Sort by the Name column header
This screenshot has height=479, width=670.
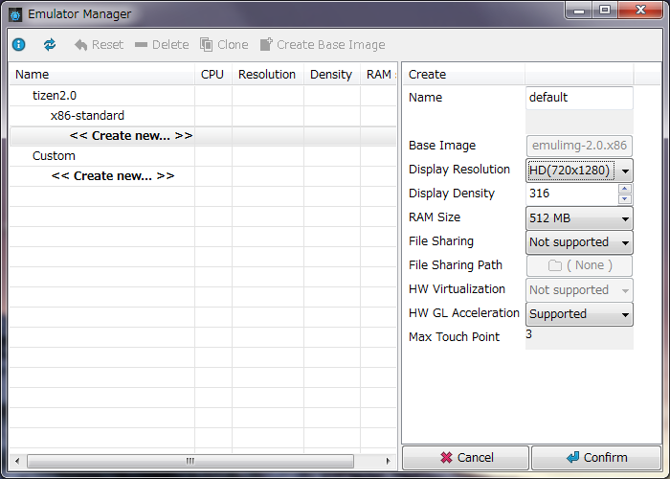pyautogui.click(x=102, y=75)
